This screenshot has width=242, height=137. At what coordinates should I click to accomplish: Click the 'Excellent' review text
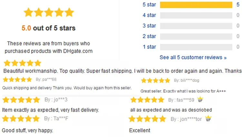pyautogui.click(x=140, y=130)
